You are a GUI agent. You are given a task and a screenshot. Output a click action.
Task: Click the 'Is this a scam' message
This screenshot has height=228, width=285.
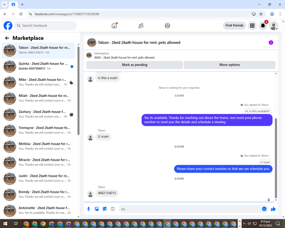(108, 78)
